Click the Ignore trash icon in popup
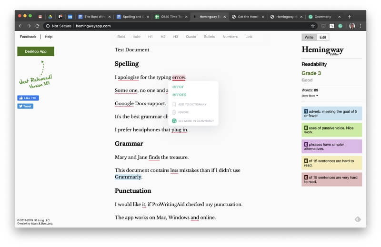This screenshot has width=381, height=247. [x=174, y=112]
